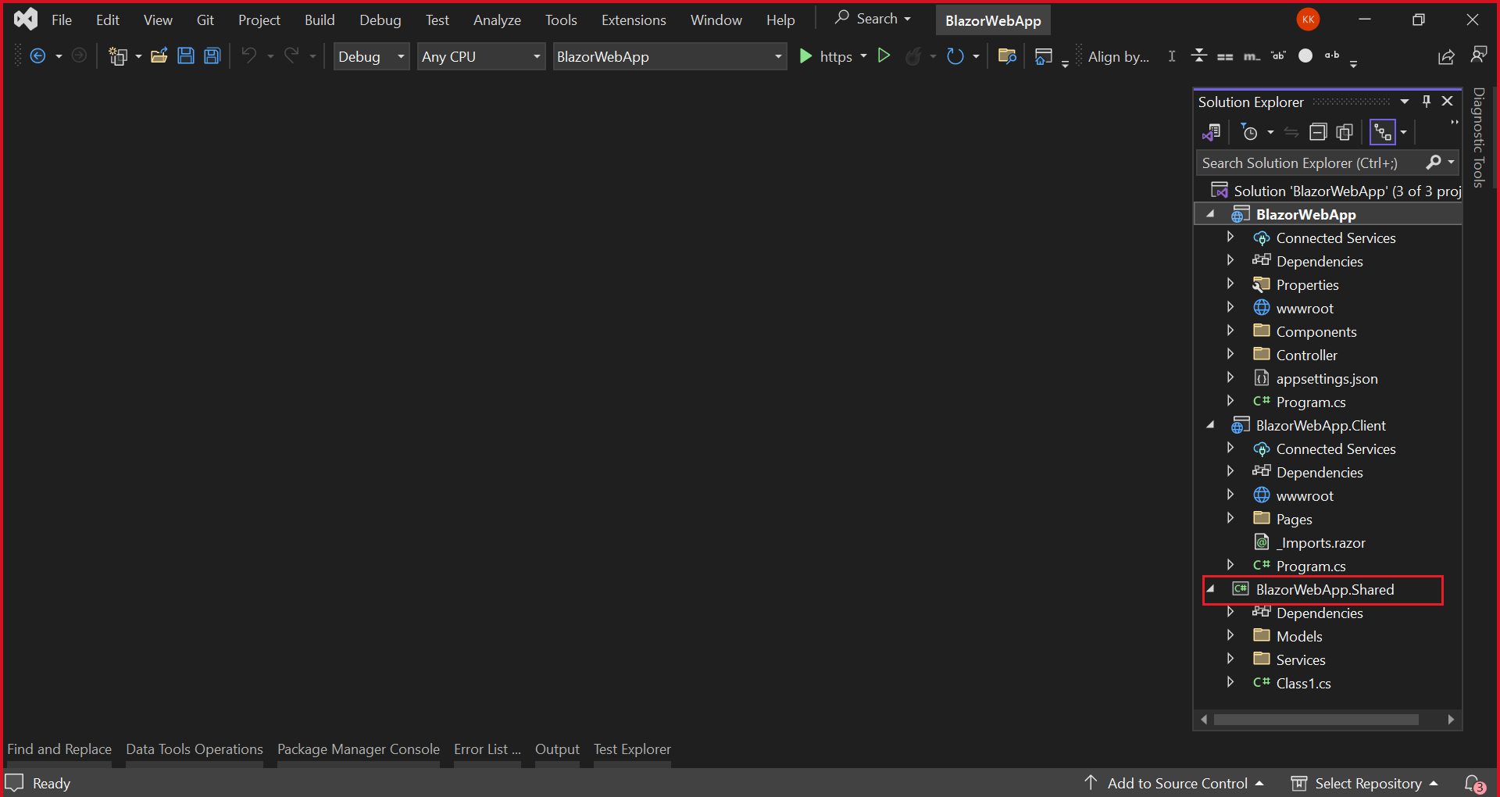Select appsettings.json in Solution Explorer
The height and width of the screenshot is (797, 1500).
pos(1327,378)
